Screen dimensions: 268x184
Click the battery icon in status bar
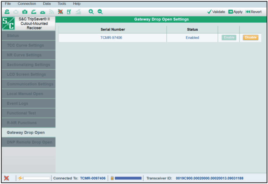click(x=112, y=178)
